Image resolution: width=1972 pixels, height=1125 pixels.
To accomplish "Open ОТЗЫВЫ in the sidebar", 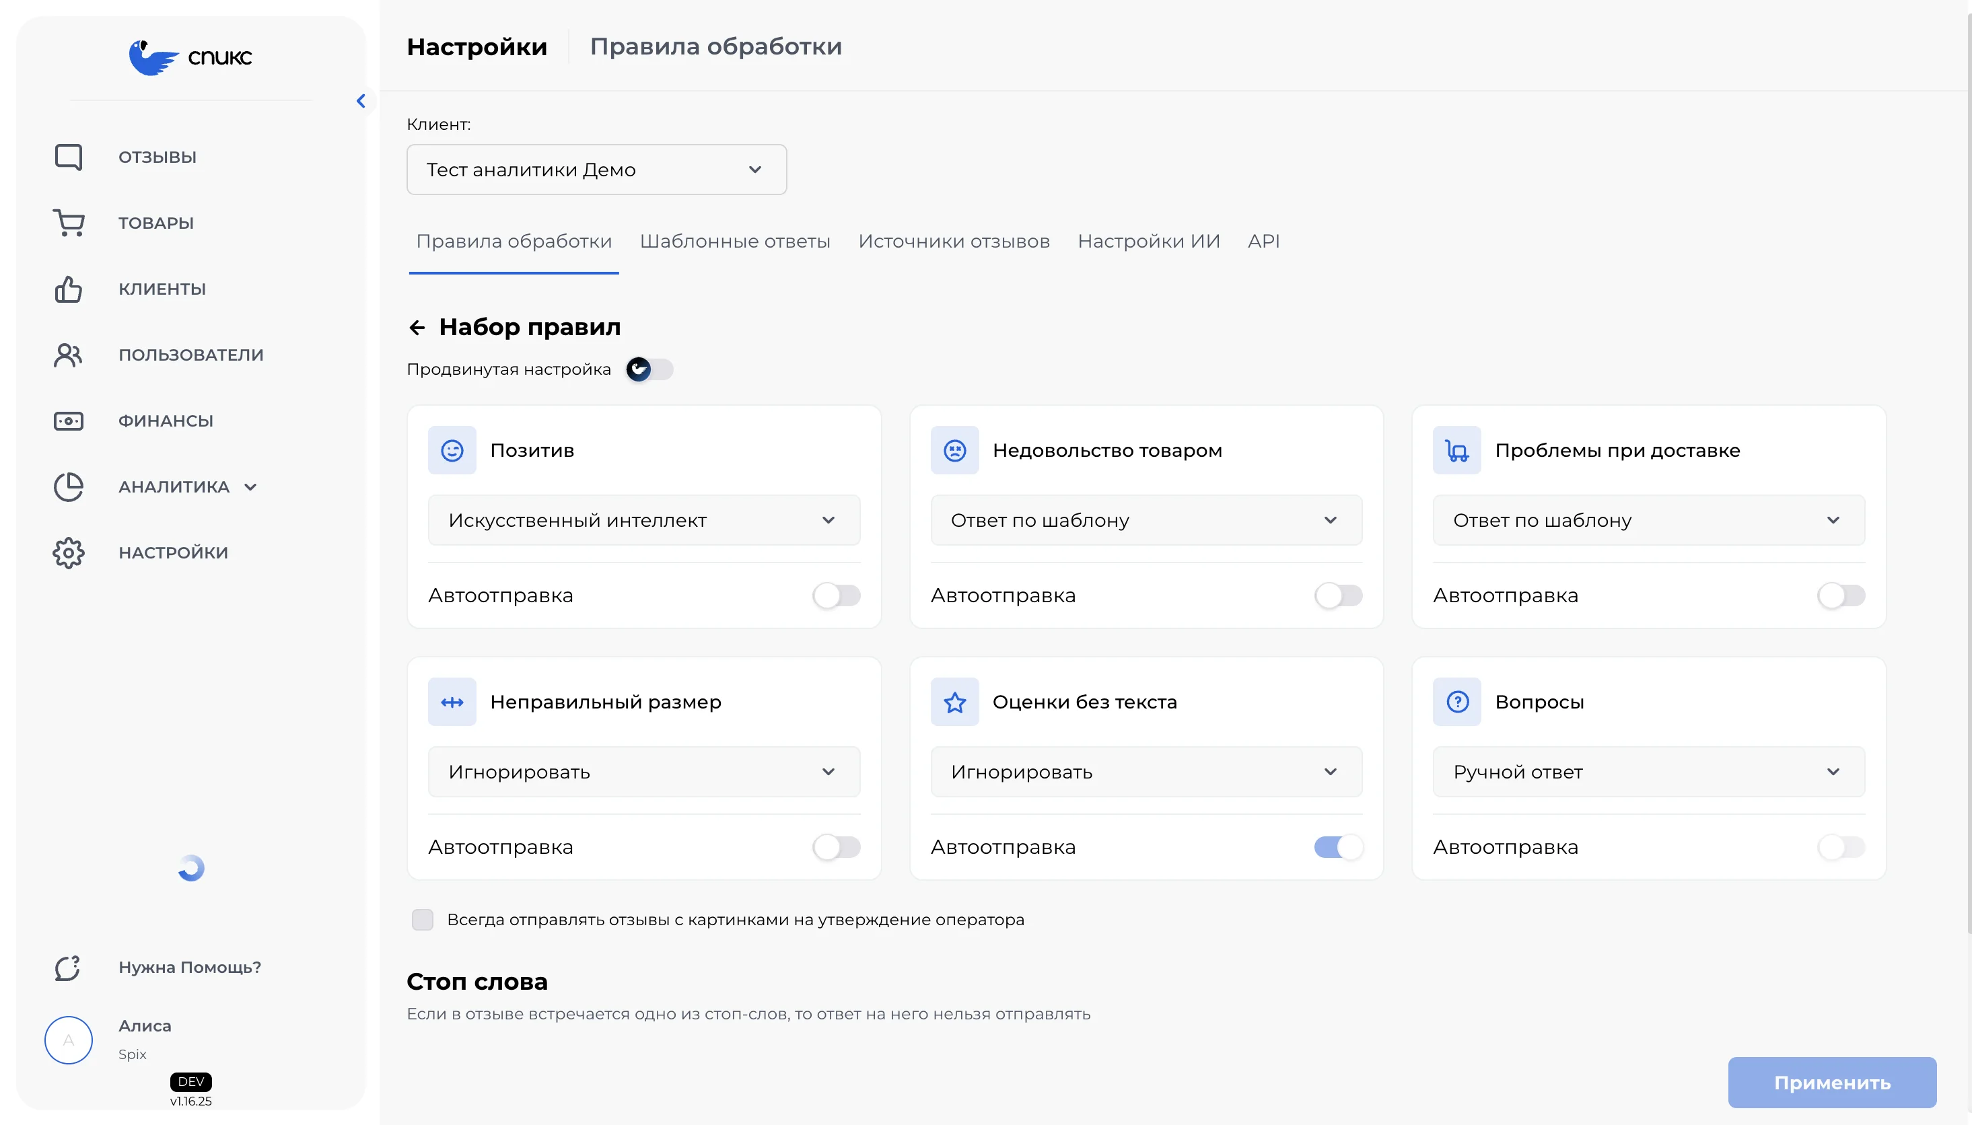I will (157, 157).
